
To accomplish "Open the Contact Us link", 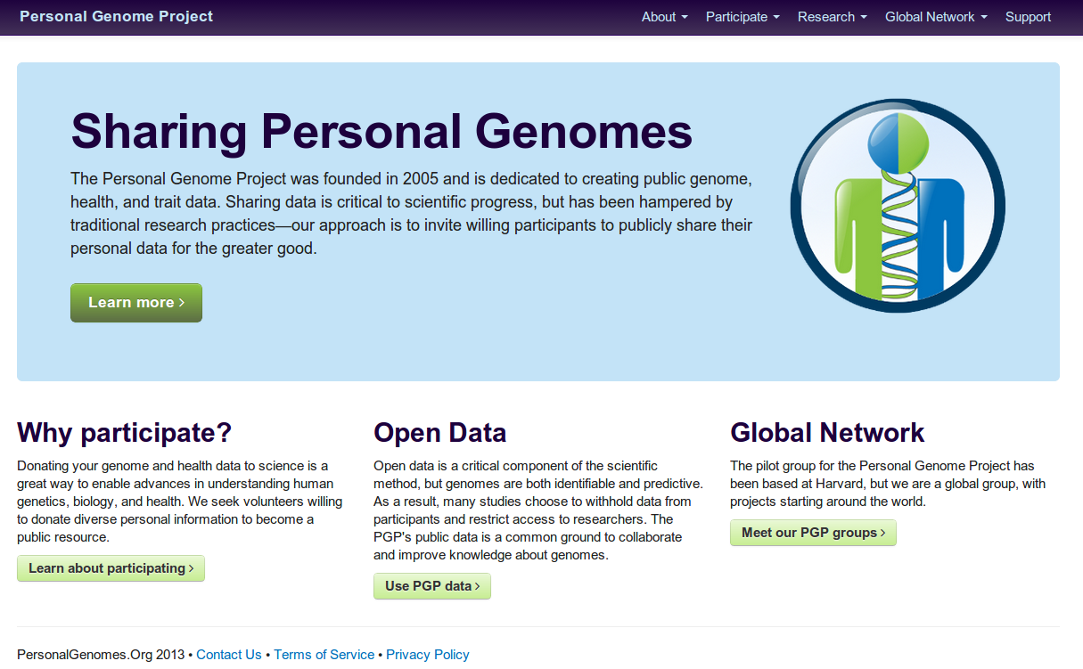I will pyautogui.click(x=229, y=655).
